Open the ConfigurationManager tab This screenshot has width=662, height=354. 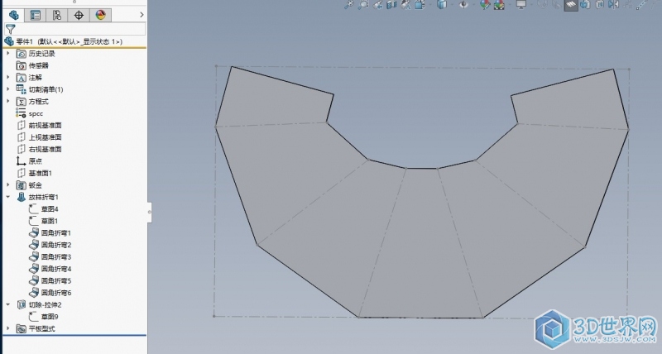click(x=57, y=15)
